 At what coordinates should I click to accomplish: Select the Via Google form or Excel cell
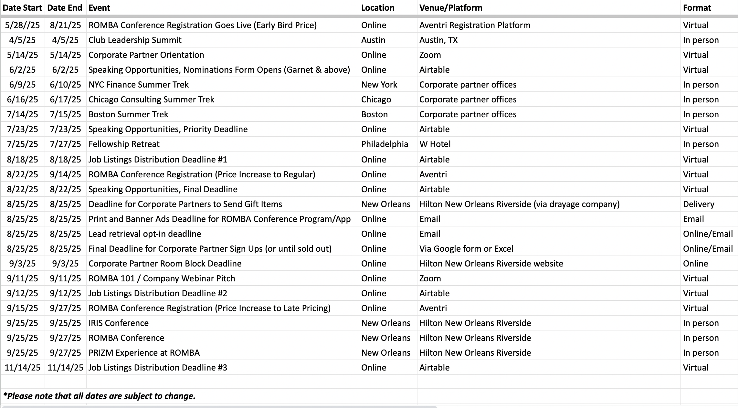pyautogui.click(x=549, y=249)
